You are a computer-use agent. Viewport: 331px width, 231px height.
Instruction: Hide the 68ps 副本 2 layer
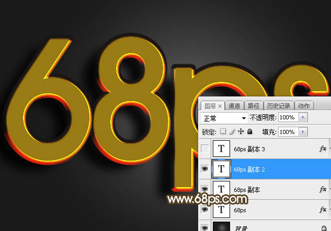click(x=204, y=168)
